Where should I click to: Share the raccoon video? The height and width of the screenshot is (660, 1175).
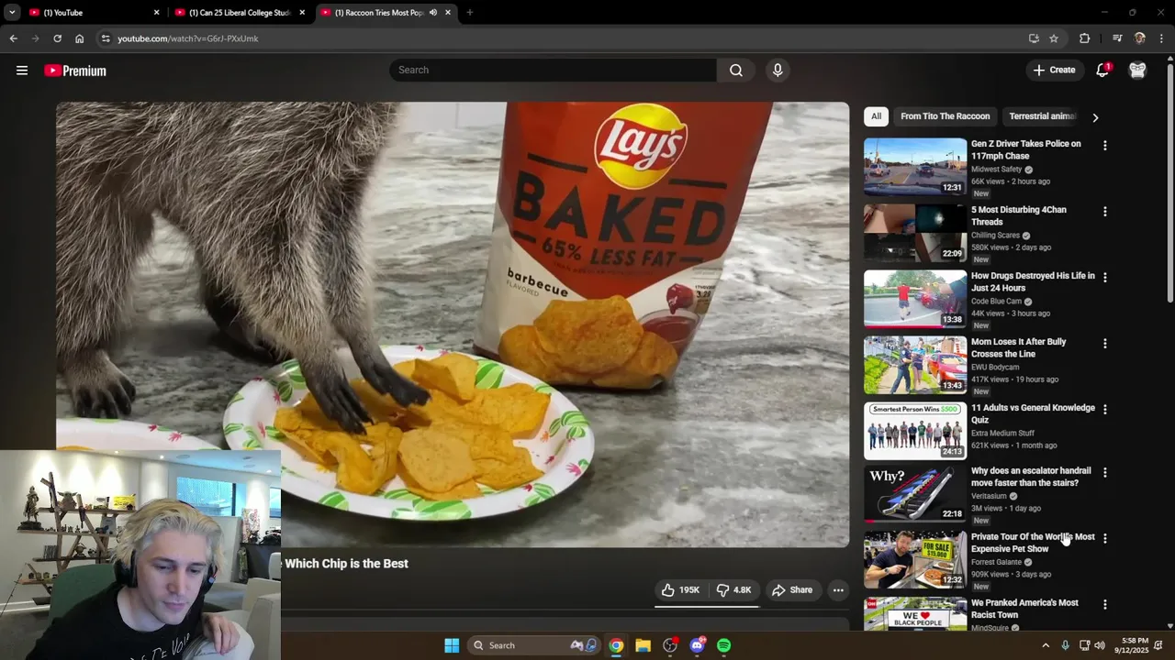click(792, 590)
